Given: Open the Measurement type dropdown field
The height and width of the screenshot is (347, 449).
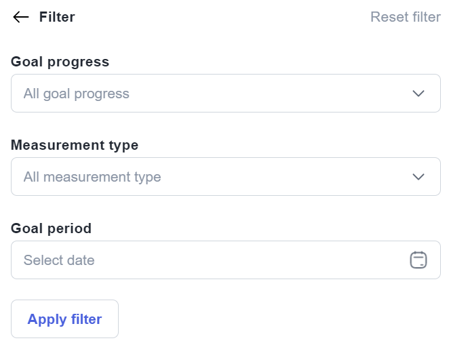Looking at the screenshot, I should 225,177.
